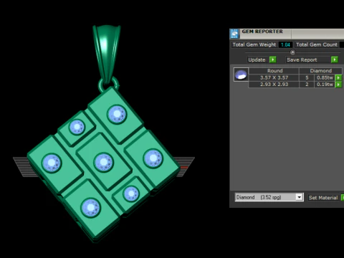
Task: Click the green arrow next to Save Report
Action: pyautogui.click(x=335, y=59)
